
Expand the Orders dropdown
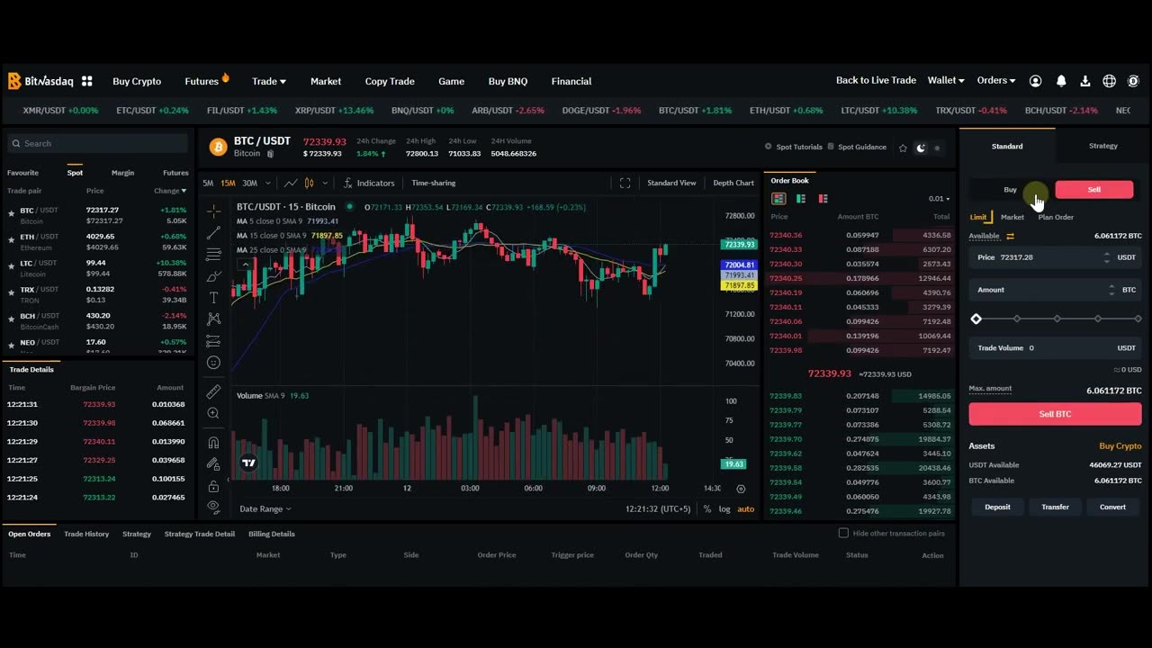coord(996,80)
